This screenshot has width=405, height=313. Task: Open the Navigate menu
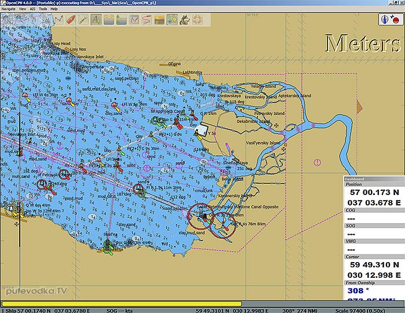pos(9,9)
